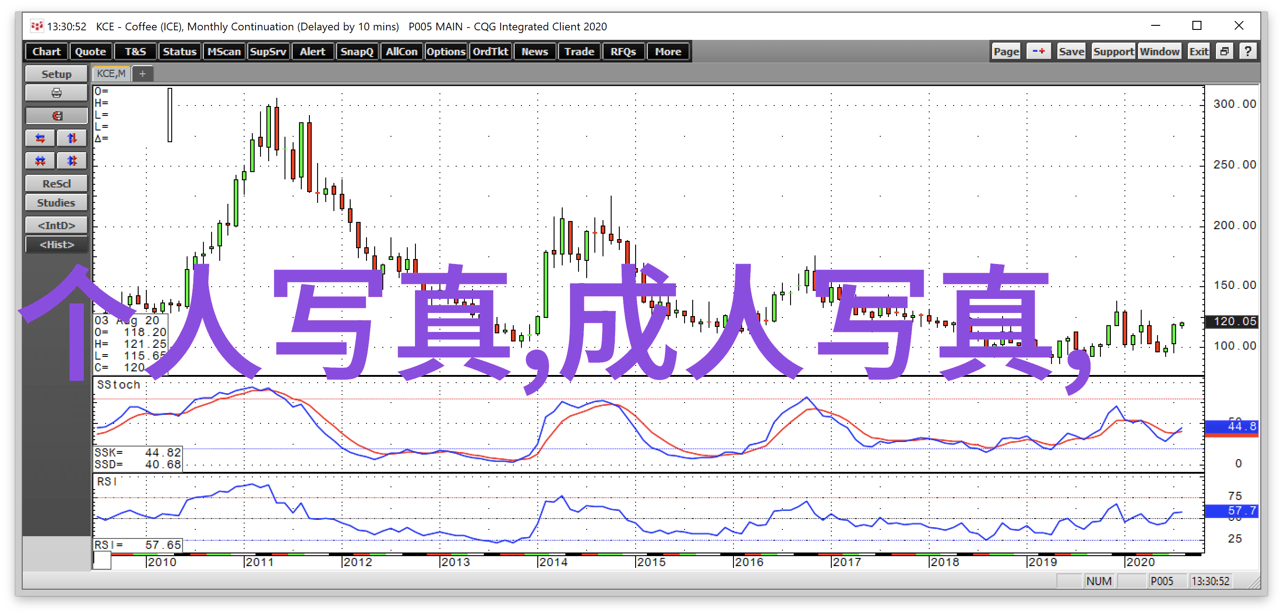
Task: Click the SSK= 44.82 readout
Action: (138, 452)
